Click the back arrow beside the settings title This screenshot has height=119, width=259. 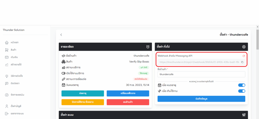[x=61, y=35]
